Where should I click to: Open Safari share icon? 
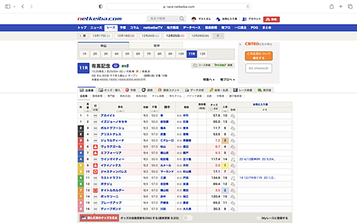click(331, 6)
